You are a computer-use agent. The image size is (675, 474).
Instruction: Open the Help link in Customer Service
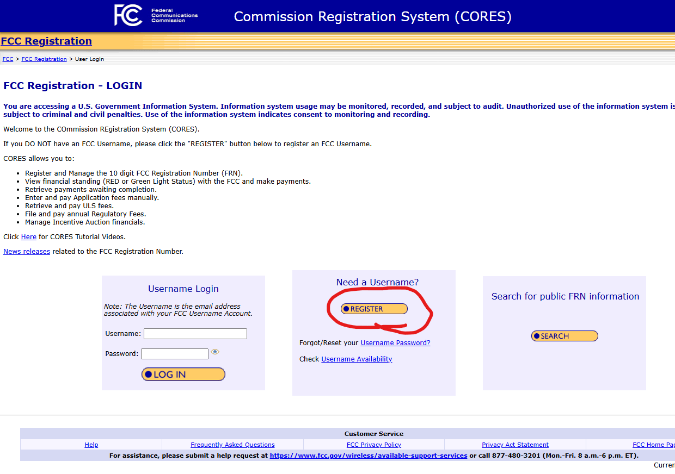click(x=91, y=445)
